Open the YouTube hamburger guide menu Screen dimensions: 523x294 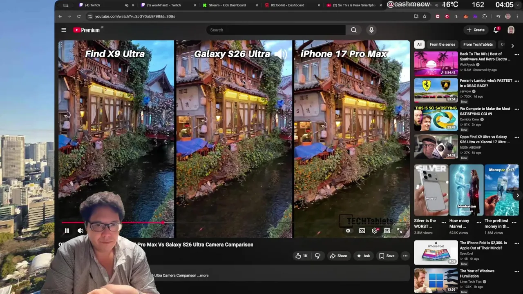(x=64, y=30)
